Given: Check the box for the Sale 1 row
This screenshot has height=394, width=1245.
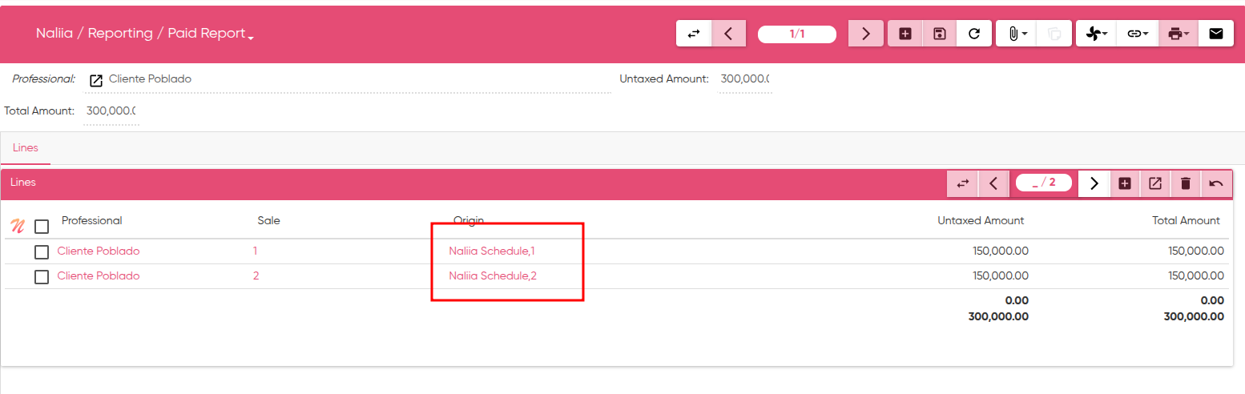Looking at the screenshot, I should 42,252.
